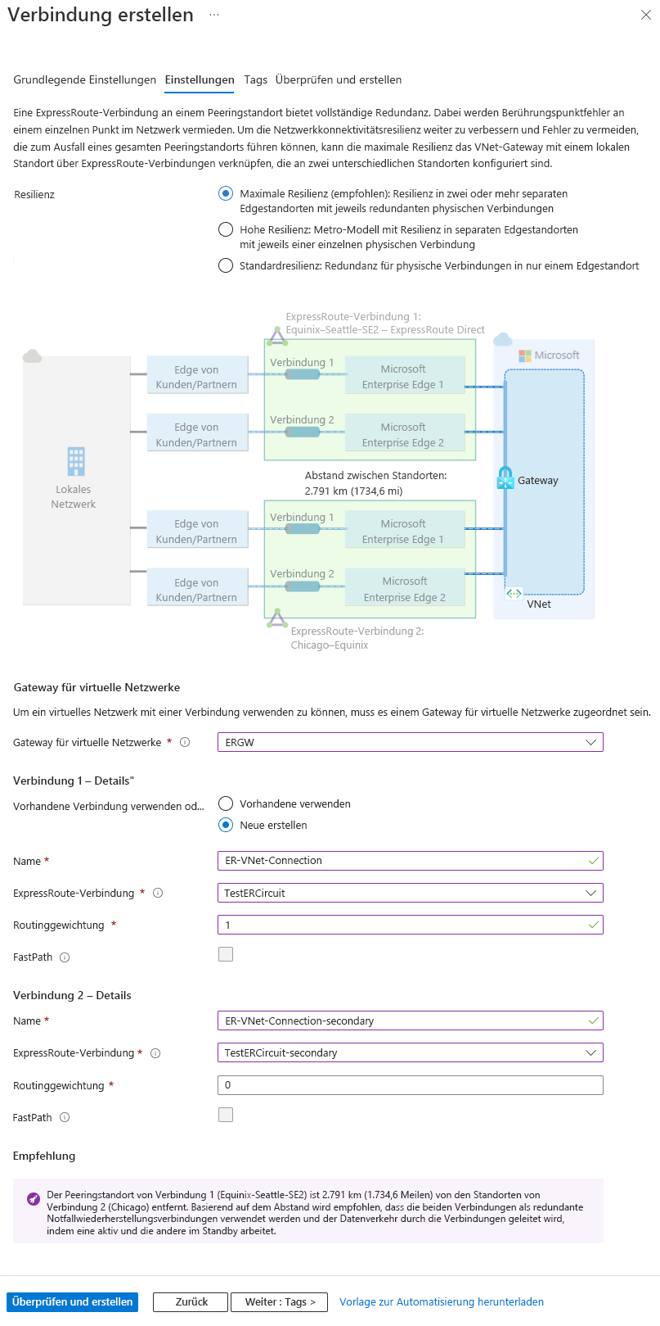Viewport: 660px width, 1326px height.
Task: Click the VNet icon in diagram
Action: 514,594
